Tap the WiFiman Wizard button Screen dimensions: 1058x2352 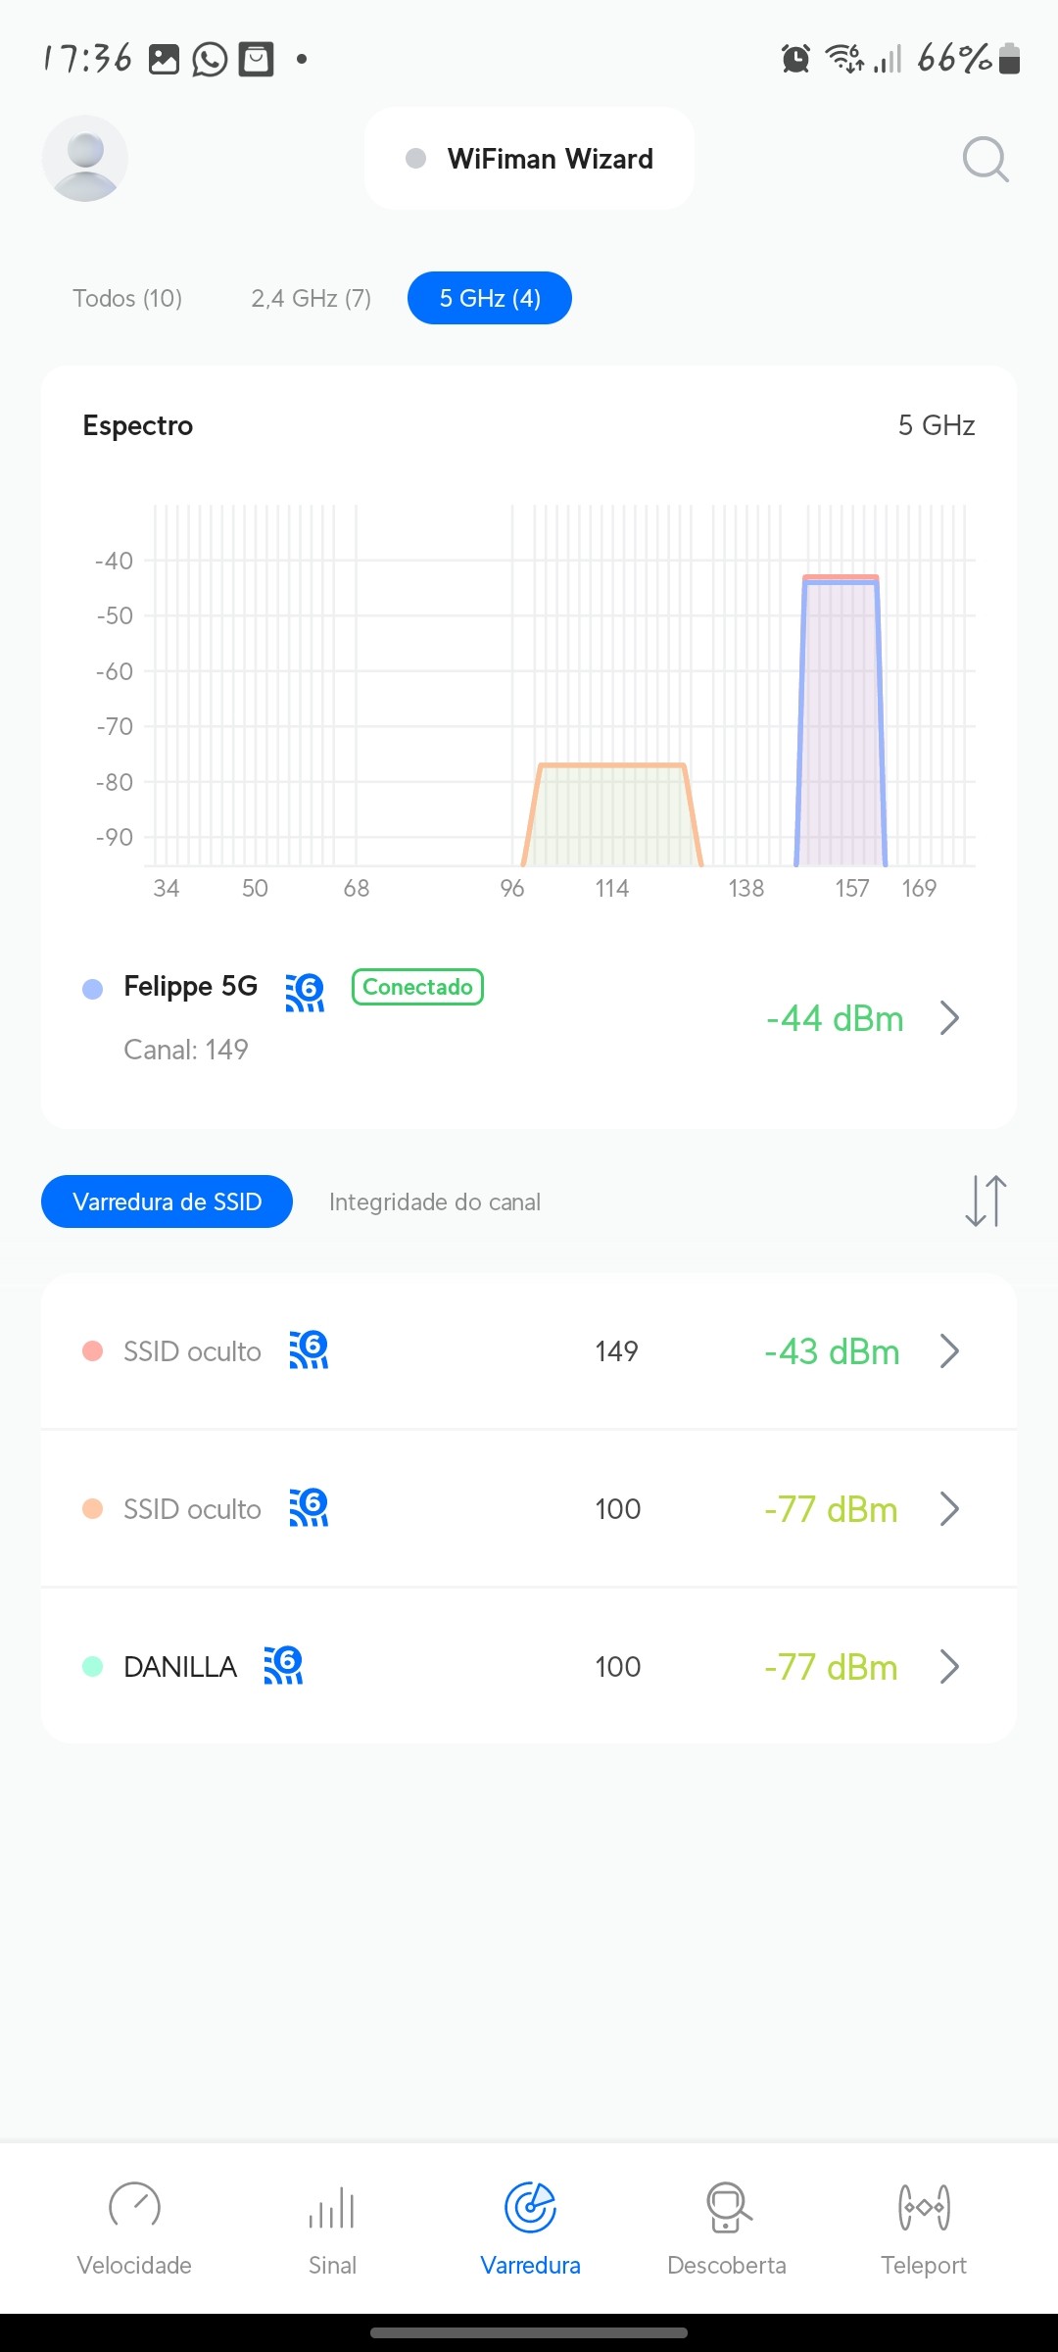tap(530, 159)
